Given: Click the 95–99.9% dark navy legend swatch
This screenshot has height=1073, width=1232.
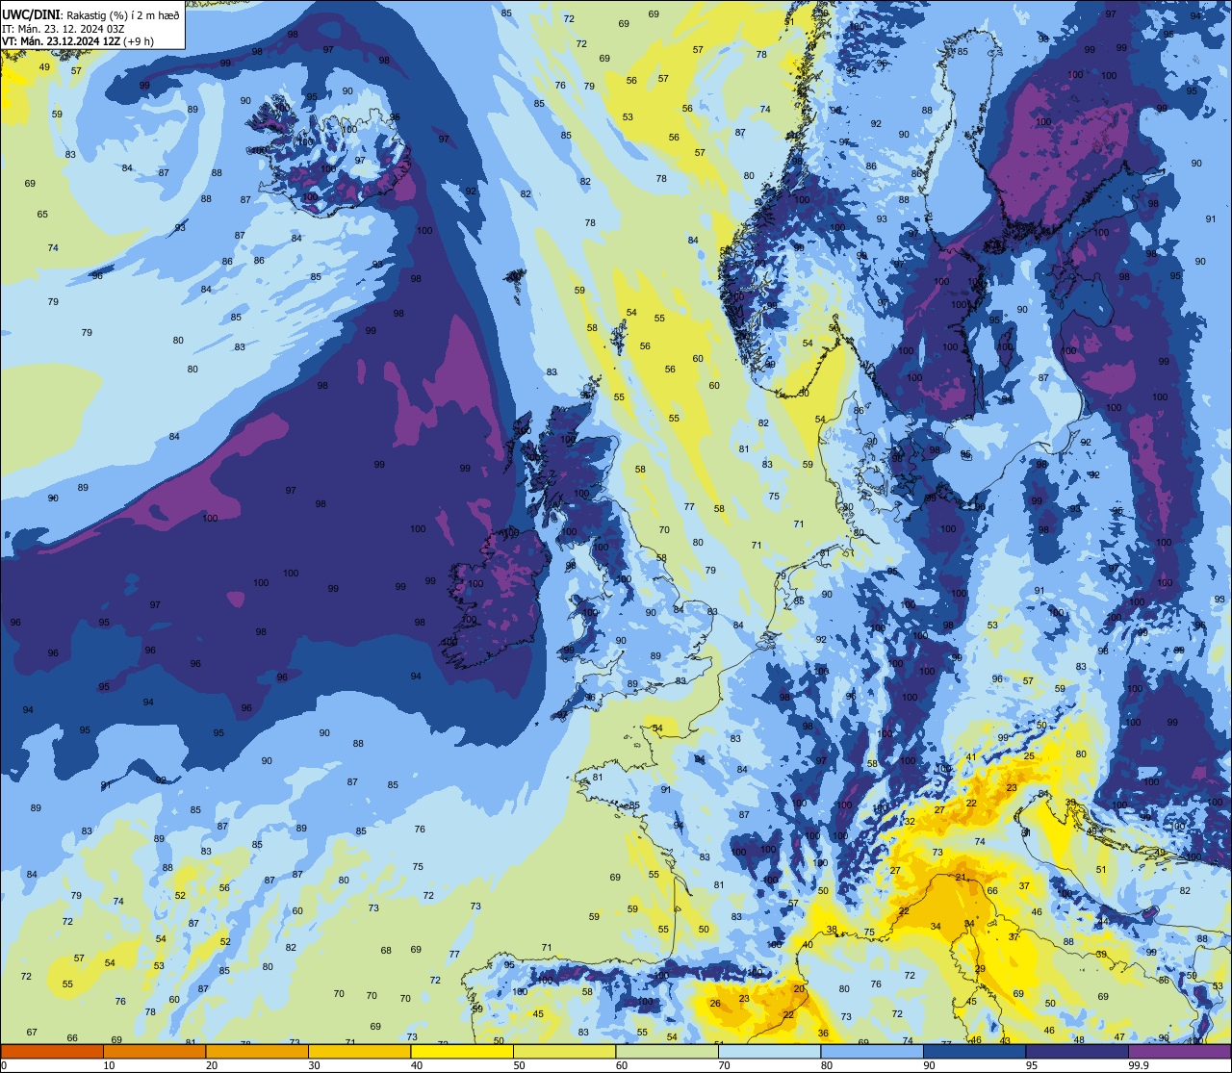Looking at the screenshot, I should click(x=1077, y=1052).
